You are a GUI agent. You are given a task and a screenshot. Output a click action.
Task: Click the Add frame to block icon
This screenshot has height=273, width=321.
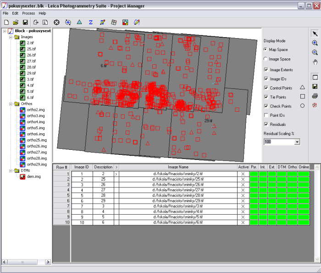click(x=36, y=23)
